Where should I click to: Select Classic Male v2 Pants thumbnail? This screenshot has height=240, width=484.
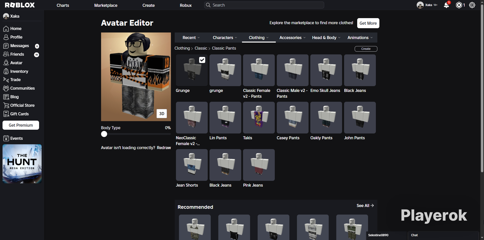(x=293, y=70)
